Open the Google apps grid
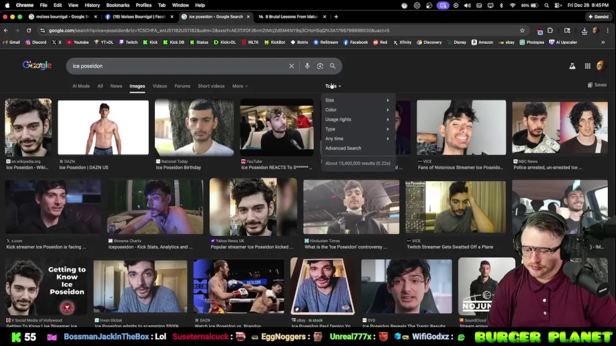 tap(588, 66)
